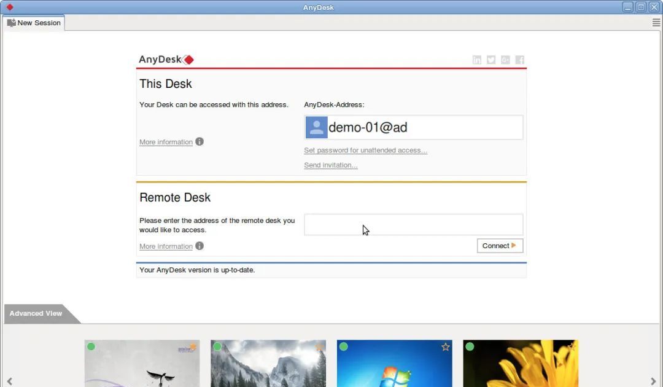Maximize the AnyDesk window
Screen dimensions: 663x387
click(x=640, y=7)
